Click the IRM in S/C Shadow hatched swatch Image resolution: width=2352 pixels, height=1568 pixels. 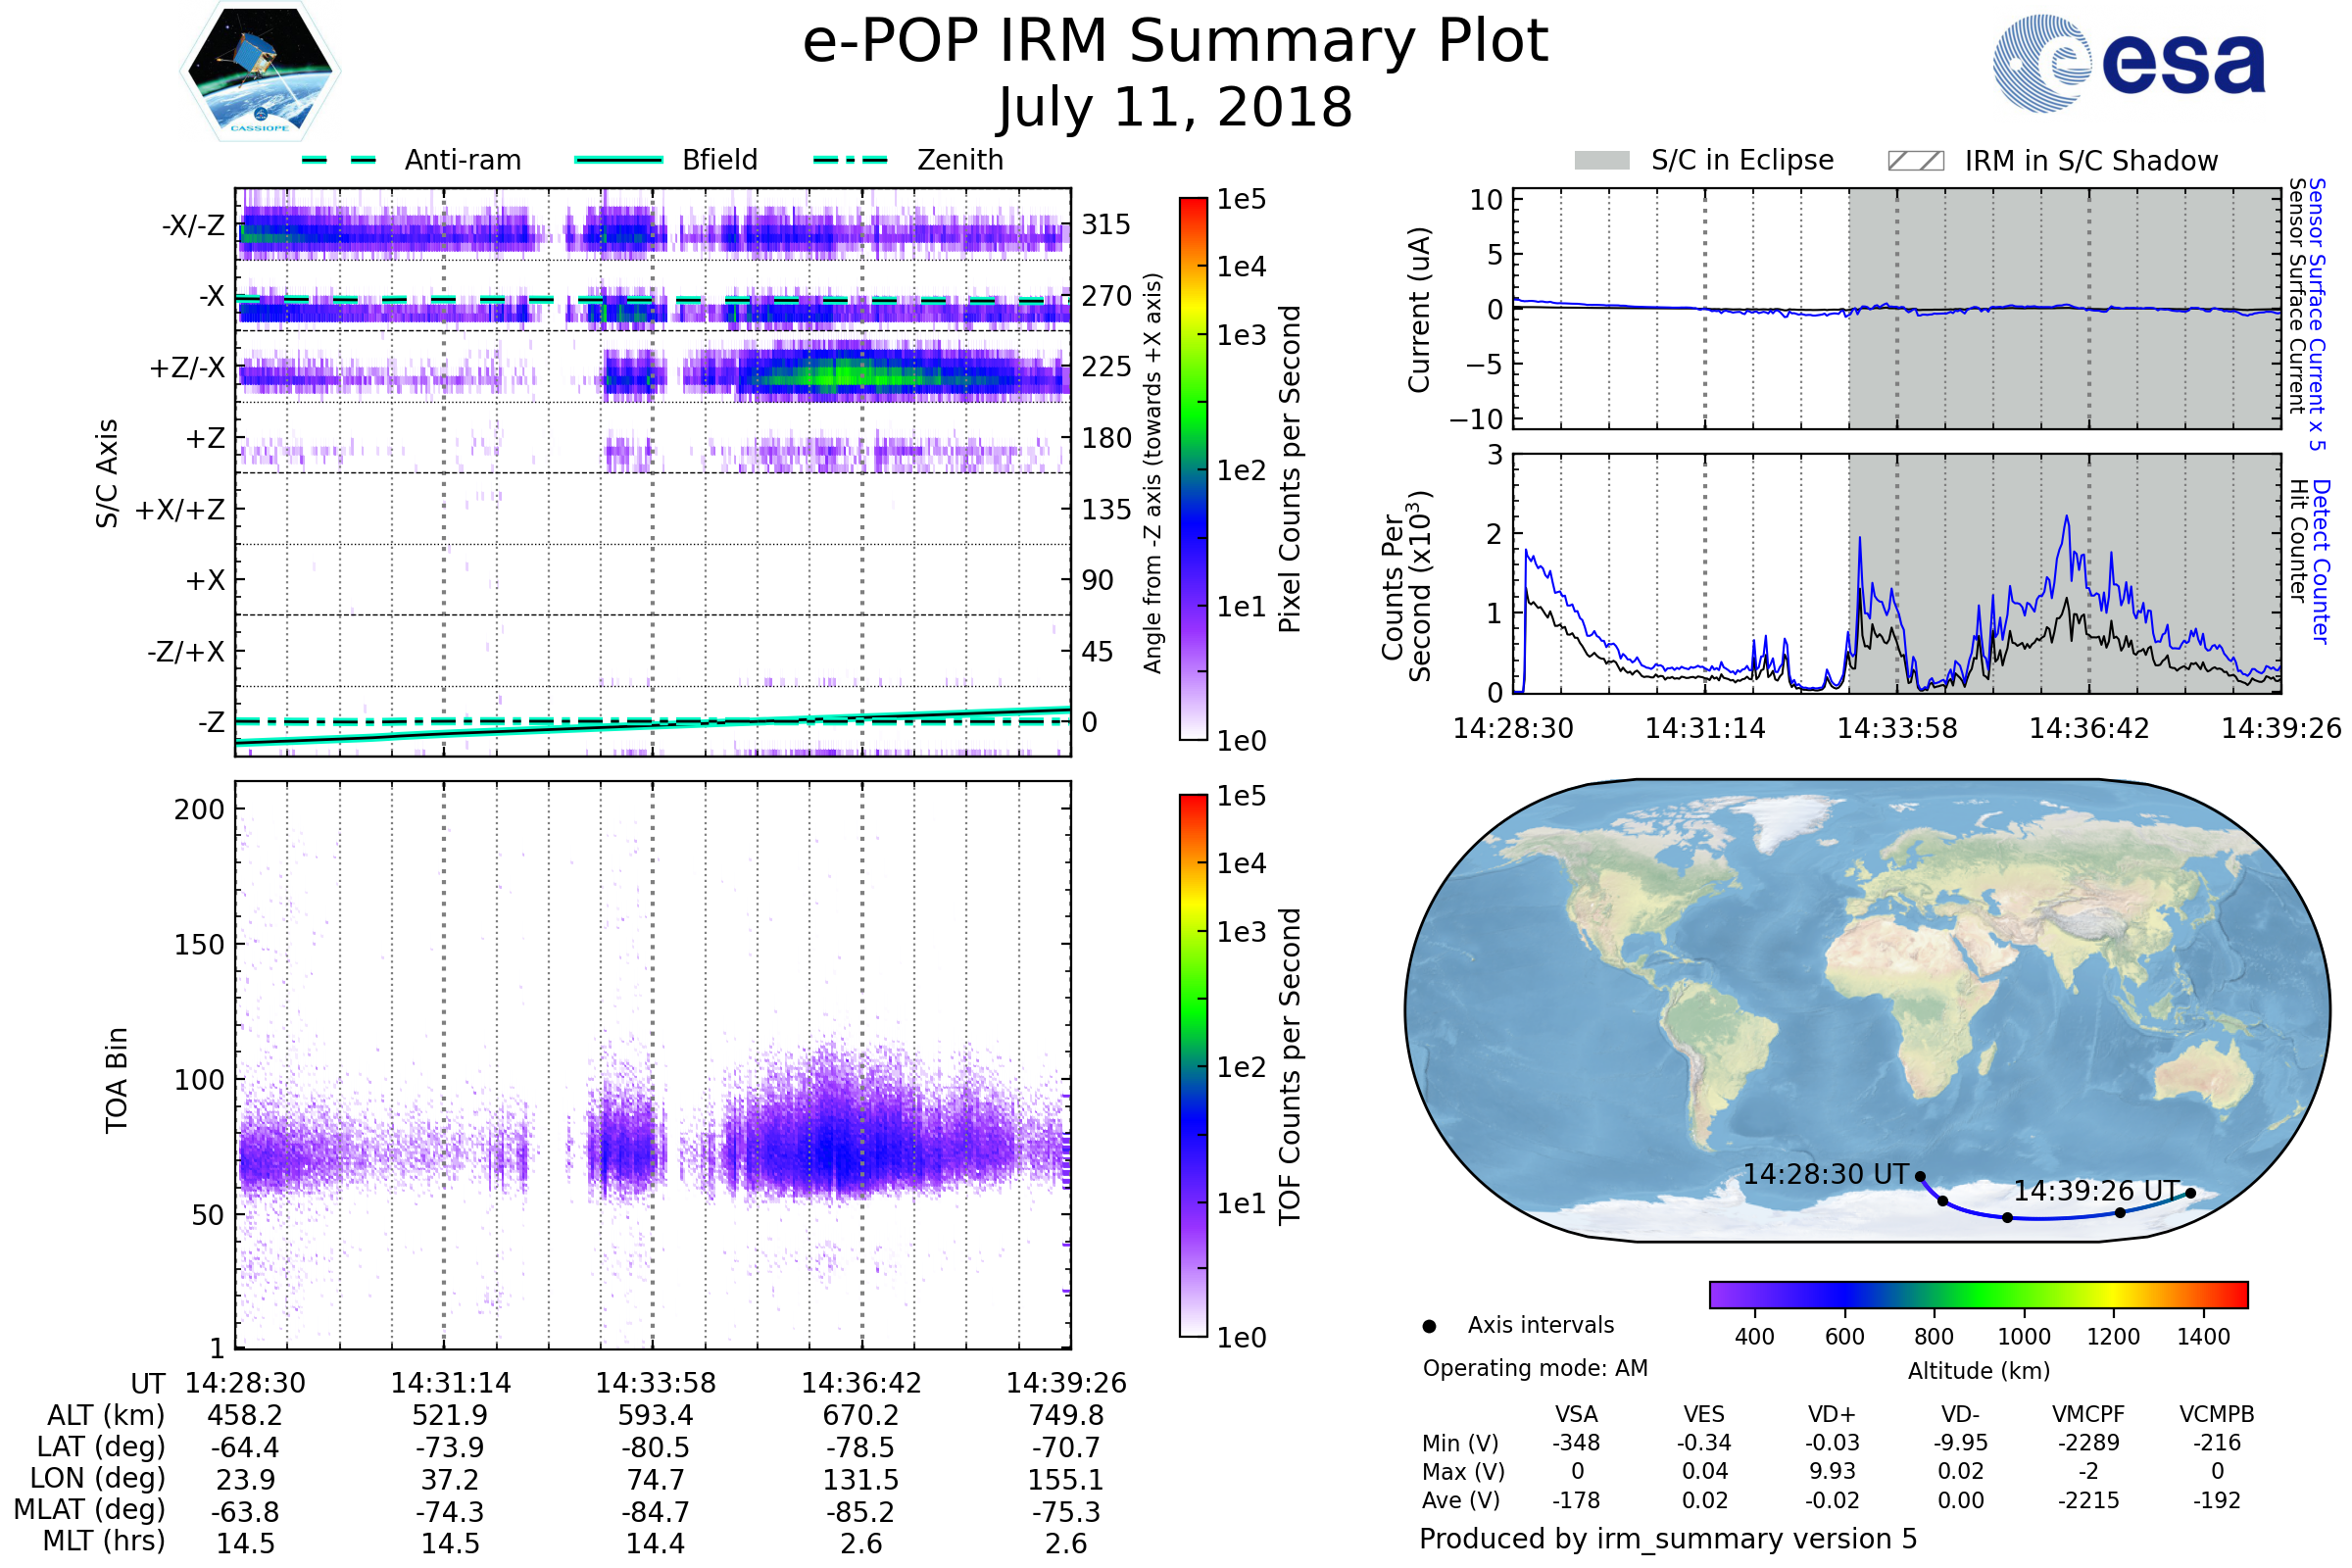pyautogui.click(x=1915, y=161)
